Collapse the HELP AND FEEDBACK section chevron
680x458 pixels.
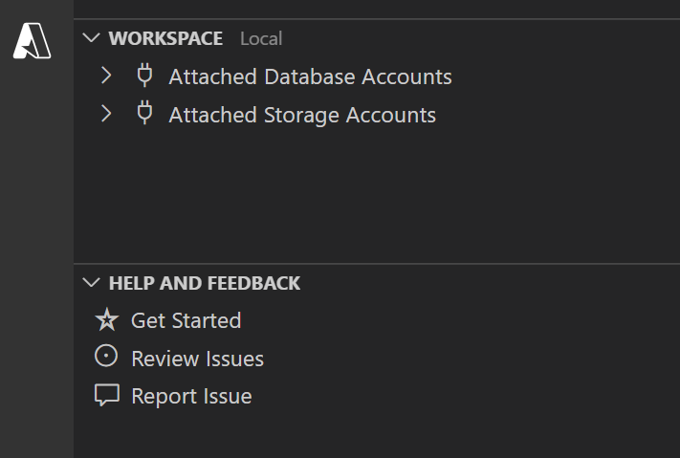(92, 283)
